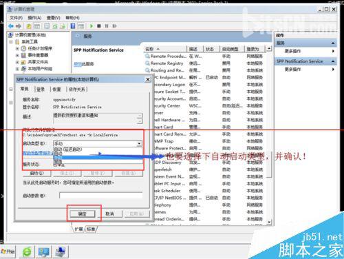Viewport: 344px width, 259px height.
Task: Open the 操作(A) menu
Action: [x=34, y=18]
